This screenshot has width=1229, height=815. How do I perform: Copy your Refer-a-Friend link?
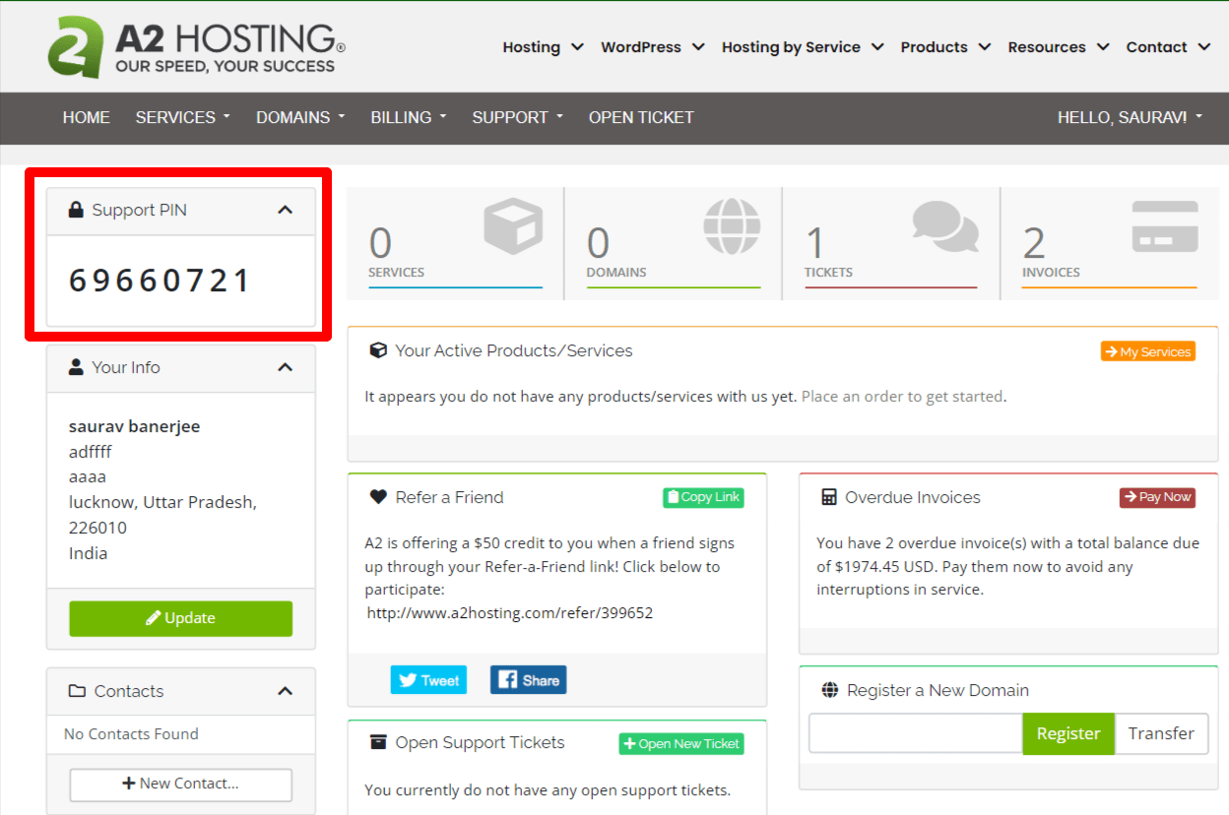703,497
